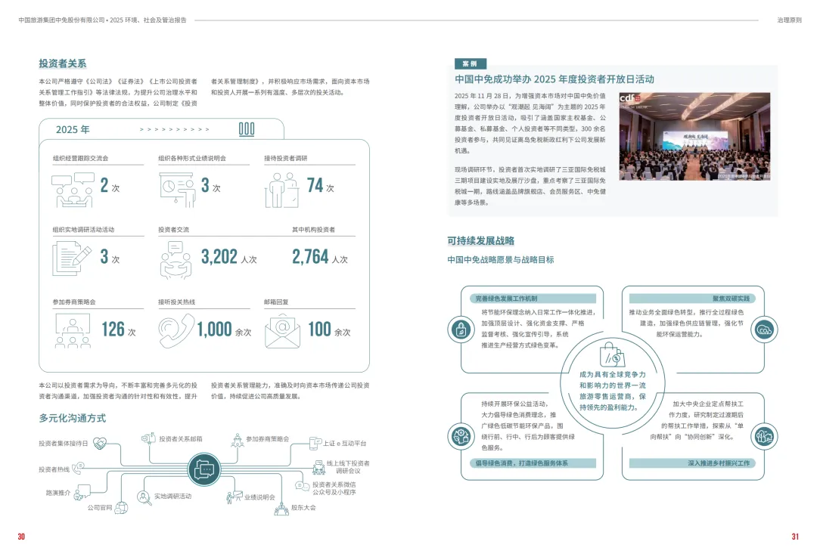This screenshot has height=554, width=817.
Task: Click the 中国中免战略愿景与战略目标 subheading
Action: point(501,259)
